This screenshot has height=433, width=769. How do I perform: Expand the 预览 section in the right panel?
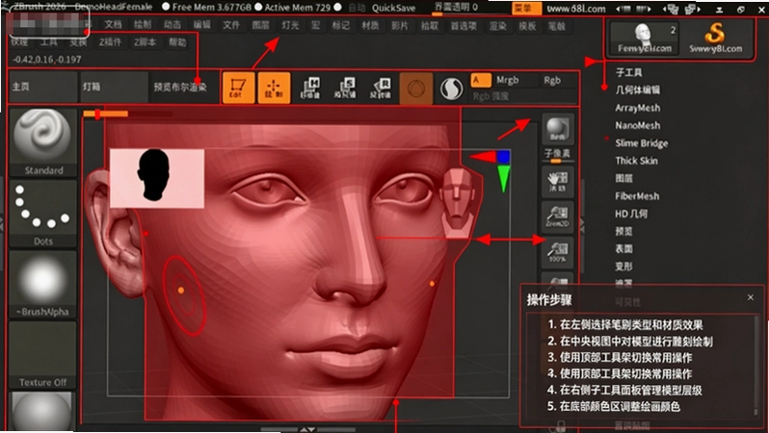click(623, 231)
